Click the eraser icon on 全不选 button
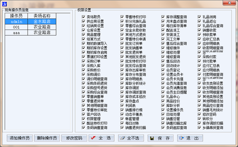The image size is (238, 147). pyautogui.click(x=123, y=138)
